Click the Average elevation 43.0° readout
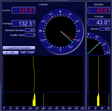This screenshot has height=111, width=112. 99,22
